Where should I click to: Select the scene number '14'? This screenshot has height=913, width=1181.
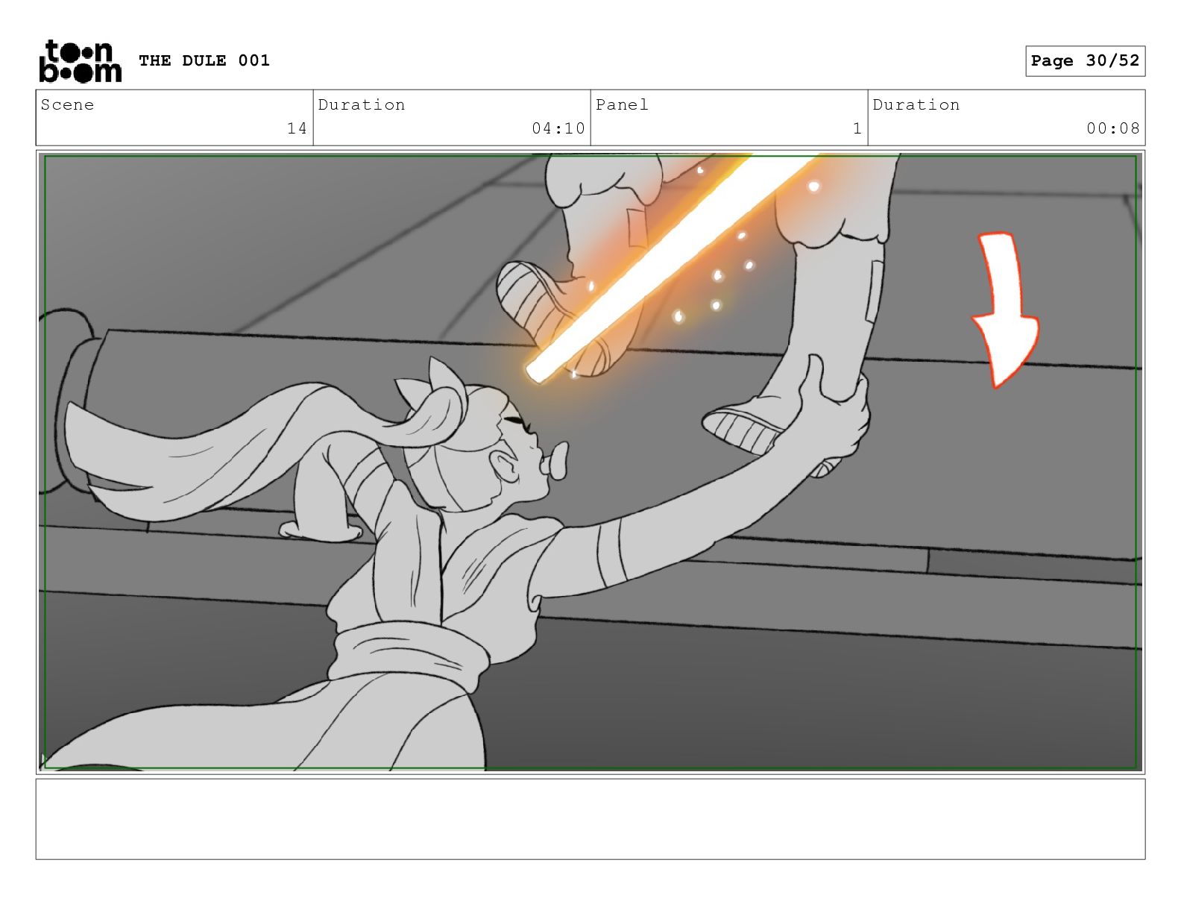point(297,128)
